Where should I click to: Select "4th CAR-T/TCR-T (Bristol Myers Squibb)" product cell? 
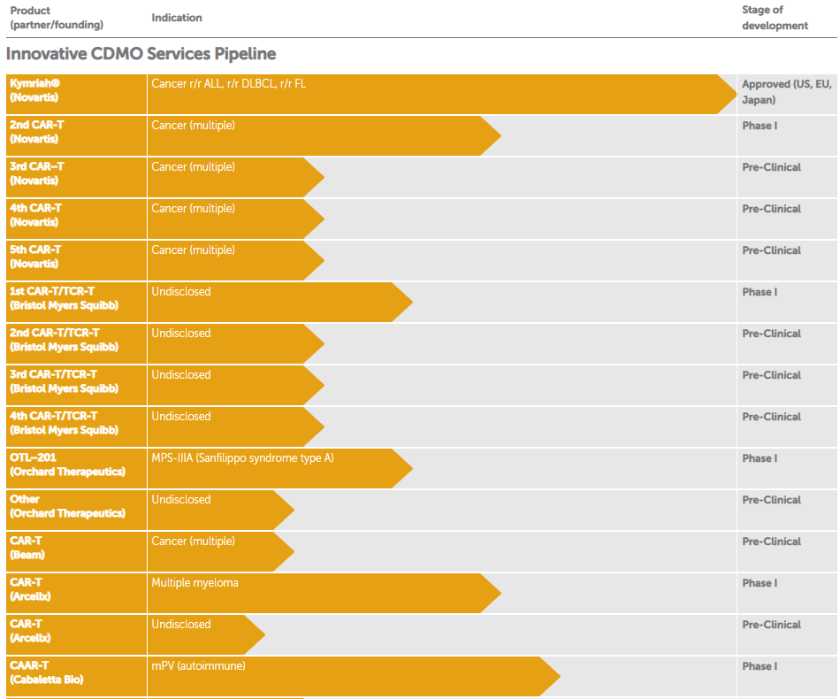77,427
